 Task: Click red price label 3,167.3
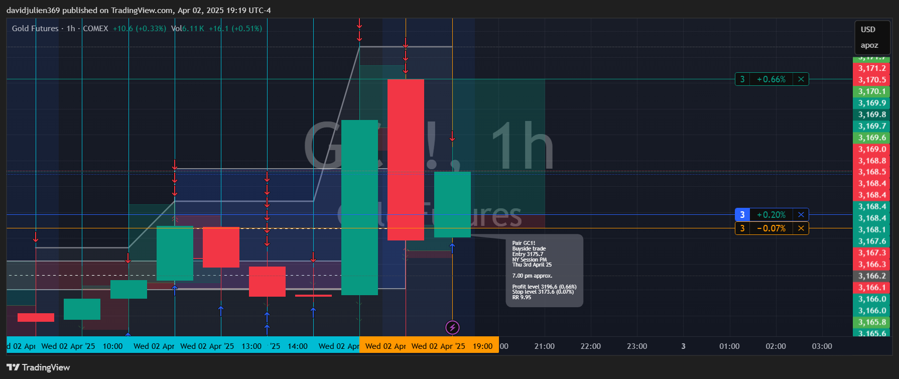(872, 252)
